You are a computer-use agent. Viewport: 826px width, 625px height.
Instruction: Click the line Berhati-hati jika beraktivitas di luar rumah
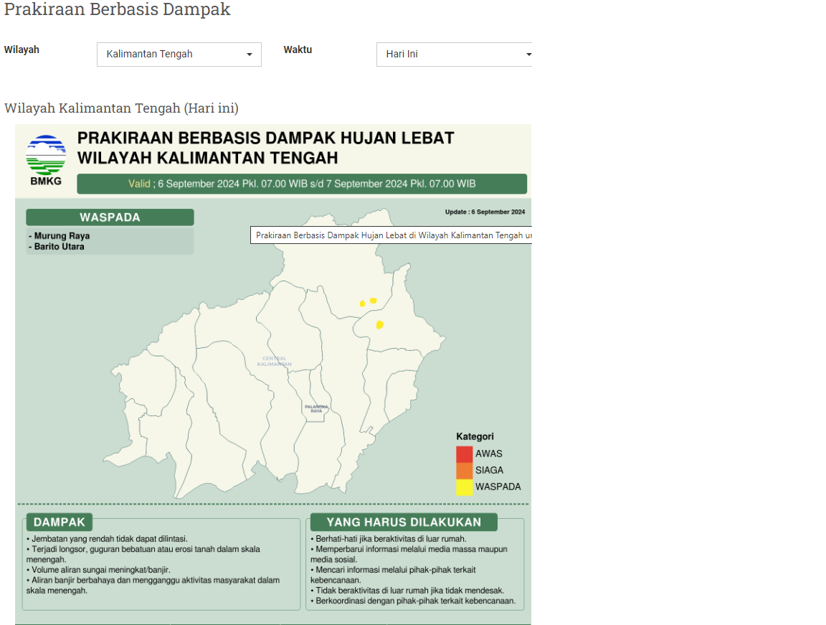[x=388, y=539]
